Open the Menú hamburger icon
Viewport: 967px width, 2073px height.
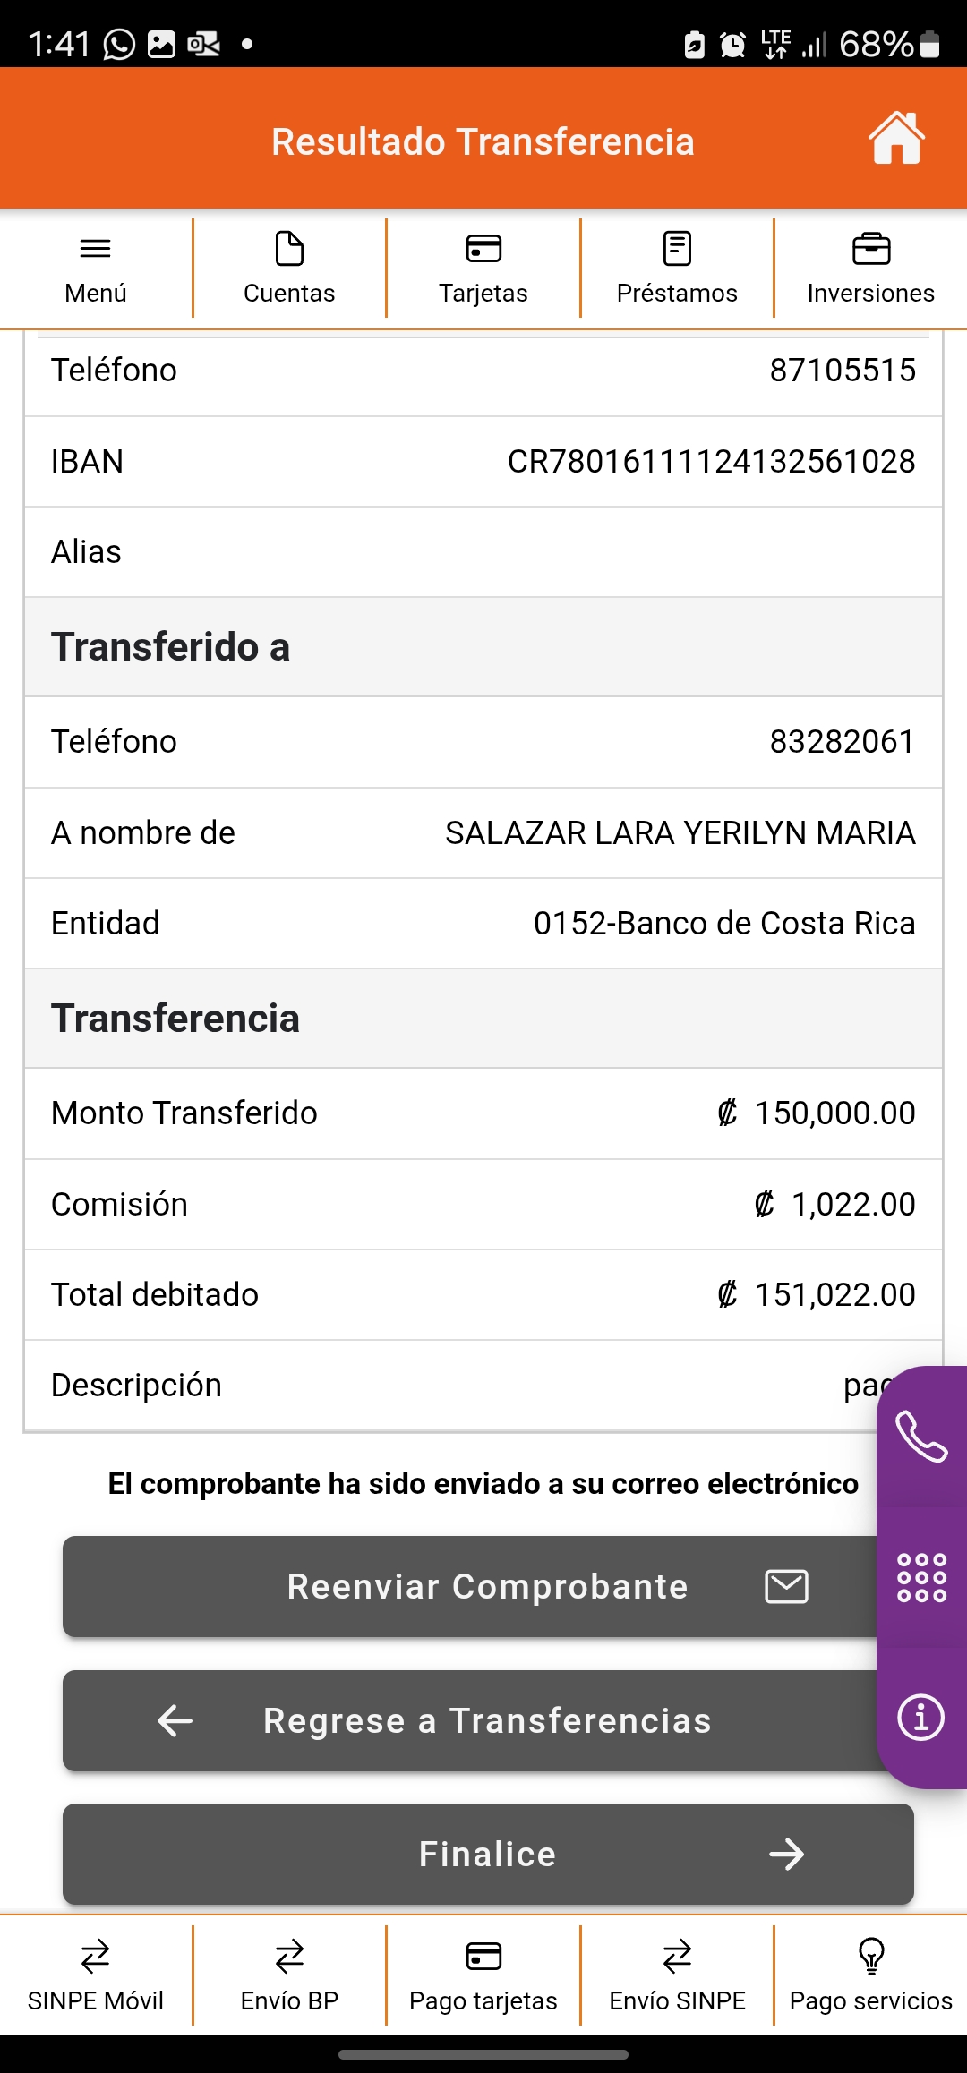click(x=96, y=250)
